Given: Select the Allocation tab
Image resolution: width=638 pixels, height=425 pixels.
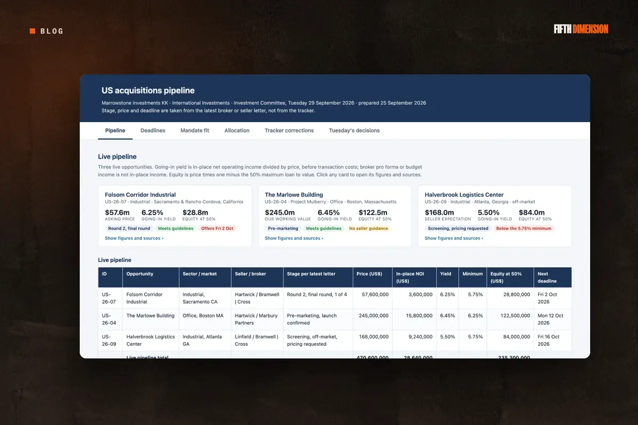Looking at the screenshot, I should [x=237, y=130].
